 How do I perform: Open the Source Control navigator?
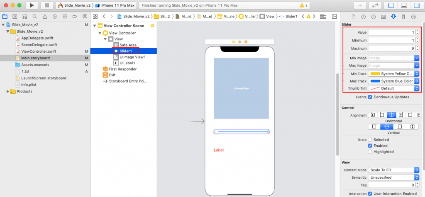[x=15, y=16]
